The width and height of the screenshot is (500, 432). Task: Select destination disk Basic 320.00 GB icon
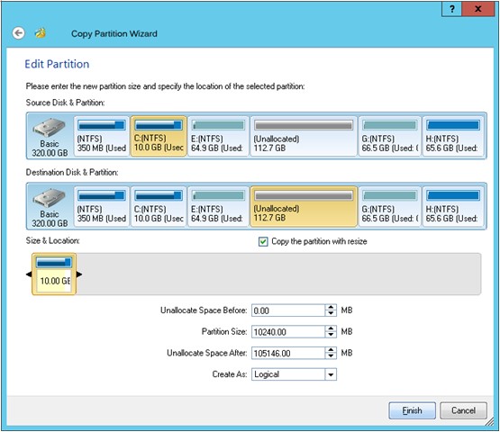click(50, 207)
